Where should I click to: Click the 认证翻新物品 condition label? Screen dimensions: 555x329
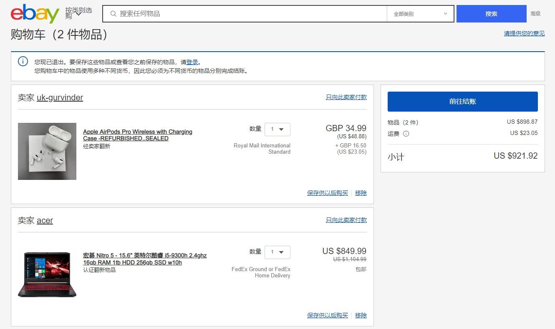99,270
